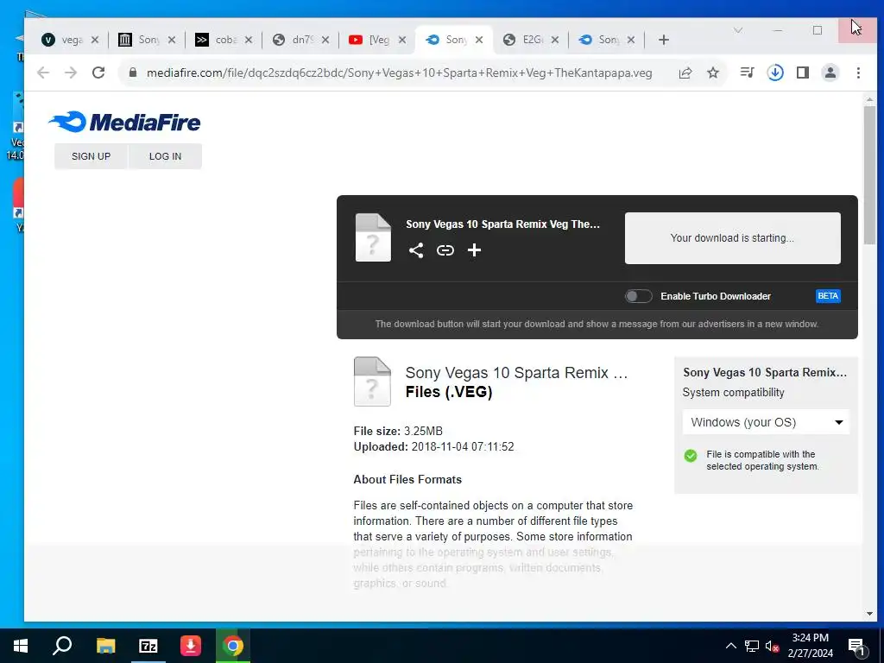Open the notification center
The width and height of the screenshot is (884, 663).
pyautogui.click(x=856, y=646)
